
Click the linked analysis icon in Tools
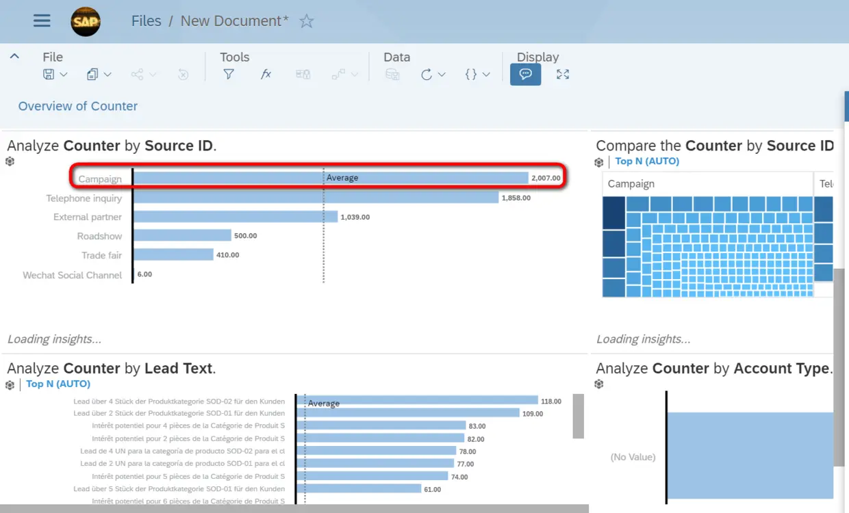(338, 75)
